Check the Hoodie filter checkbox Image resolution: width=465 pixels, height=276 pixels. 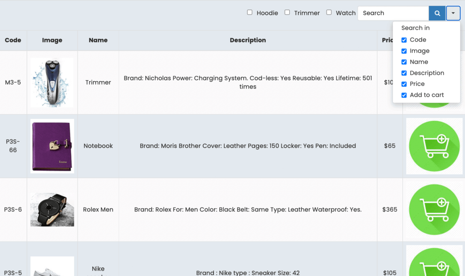coord(250,12)
